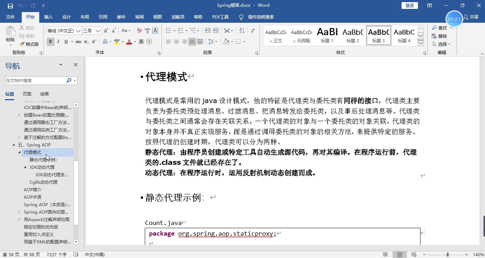485x258 pixels.
Task: Close the navigation pane with the X button
Action: pyautogui.click(x=76, y=65)
